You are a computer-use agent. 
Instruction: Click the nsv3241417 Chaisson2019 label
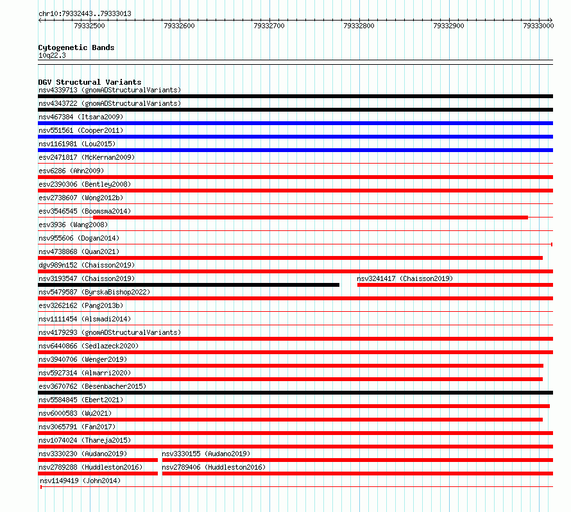[405, 278]
